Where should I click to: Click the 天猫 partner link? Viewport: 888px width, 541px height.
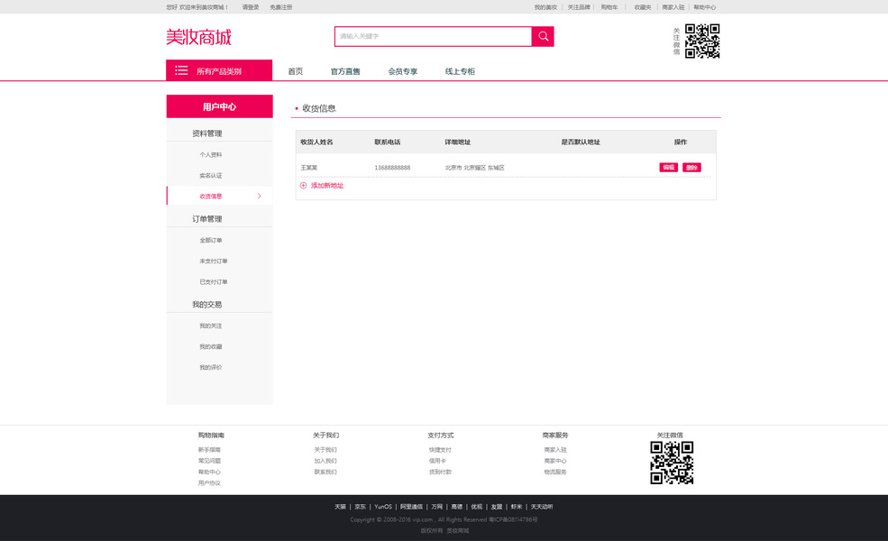tap(340, 507)
